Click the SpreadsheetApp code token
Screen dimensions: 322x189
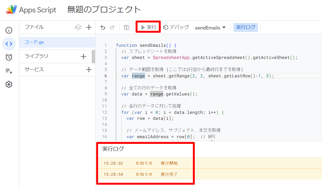[x=171, y=58]
